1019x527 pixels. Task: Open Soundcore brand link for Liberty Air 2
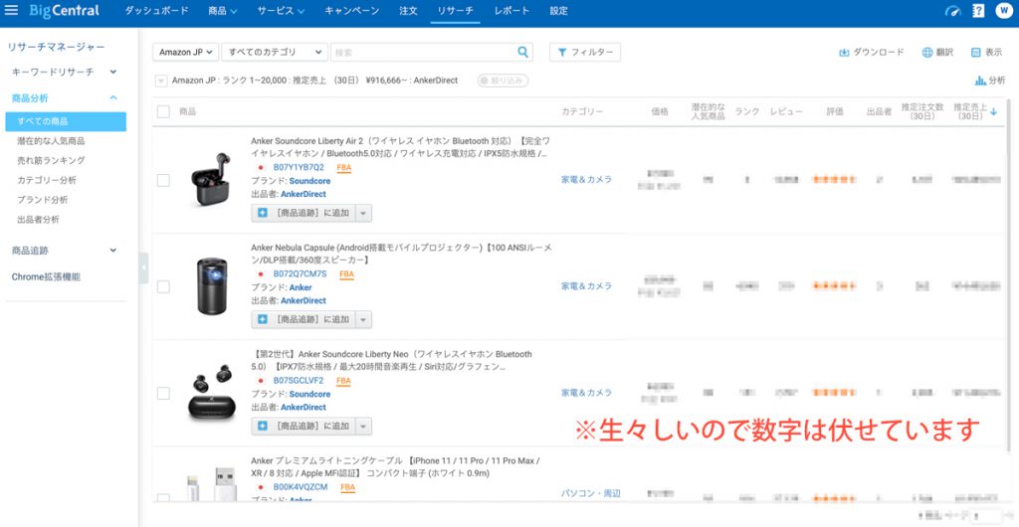310,181
